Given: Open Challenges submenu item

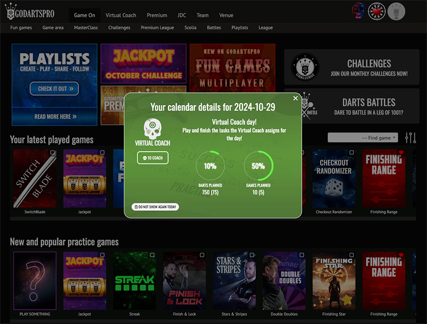Looking at the screenshot, I should point(119,28).
